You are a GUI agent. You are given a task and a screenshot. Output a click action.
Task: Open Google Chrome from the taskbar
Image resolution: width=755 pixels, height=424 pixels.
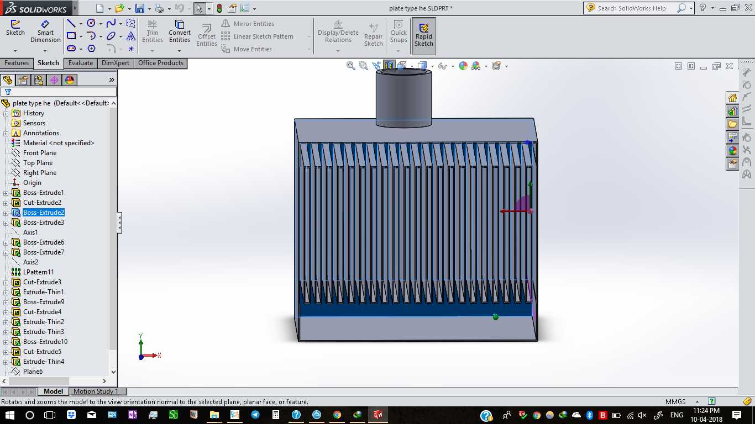pos(337,415)
